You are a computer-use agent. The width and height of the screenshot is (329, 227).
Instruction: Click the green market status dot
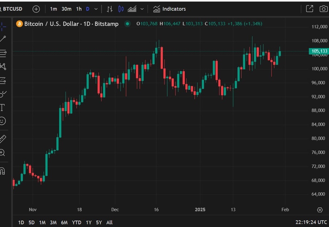(x=127, y=24)
